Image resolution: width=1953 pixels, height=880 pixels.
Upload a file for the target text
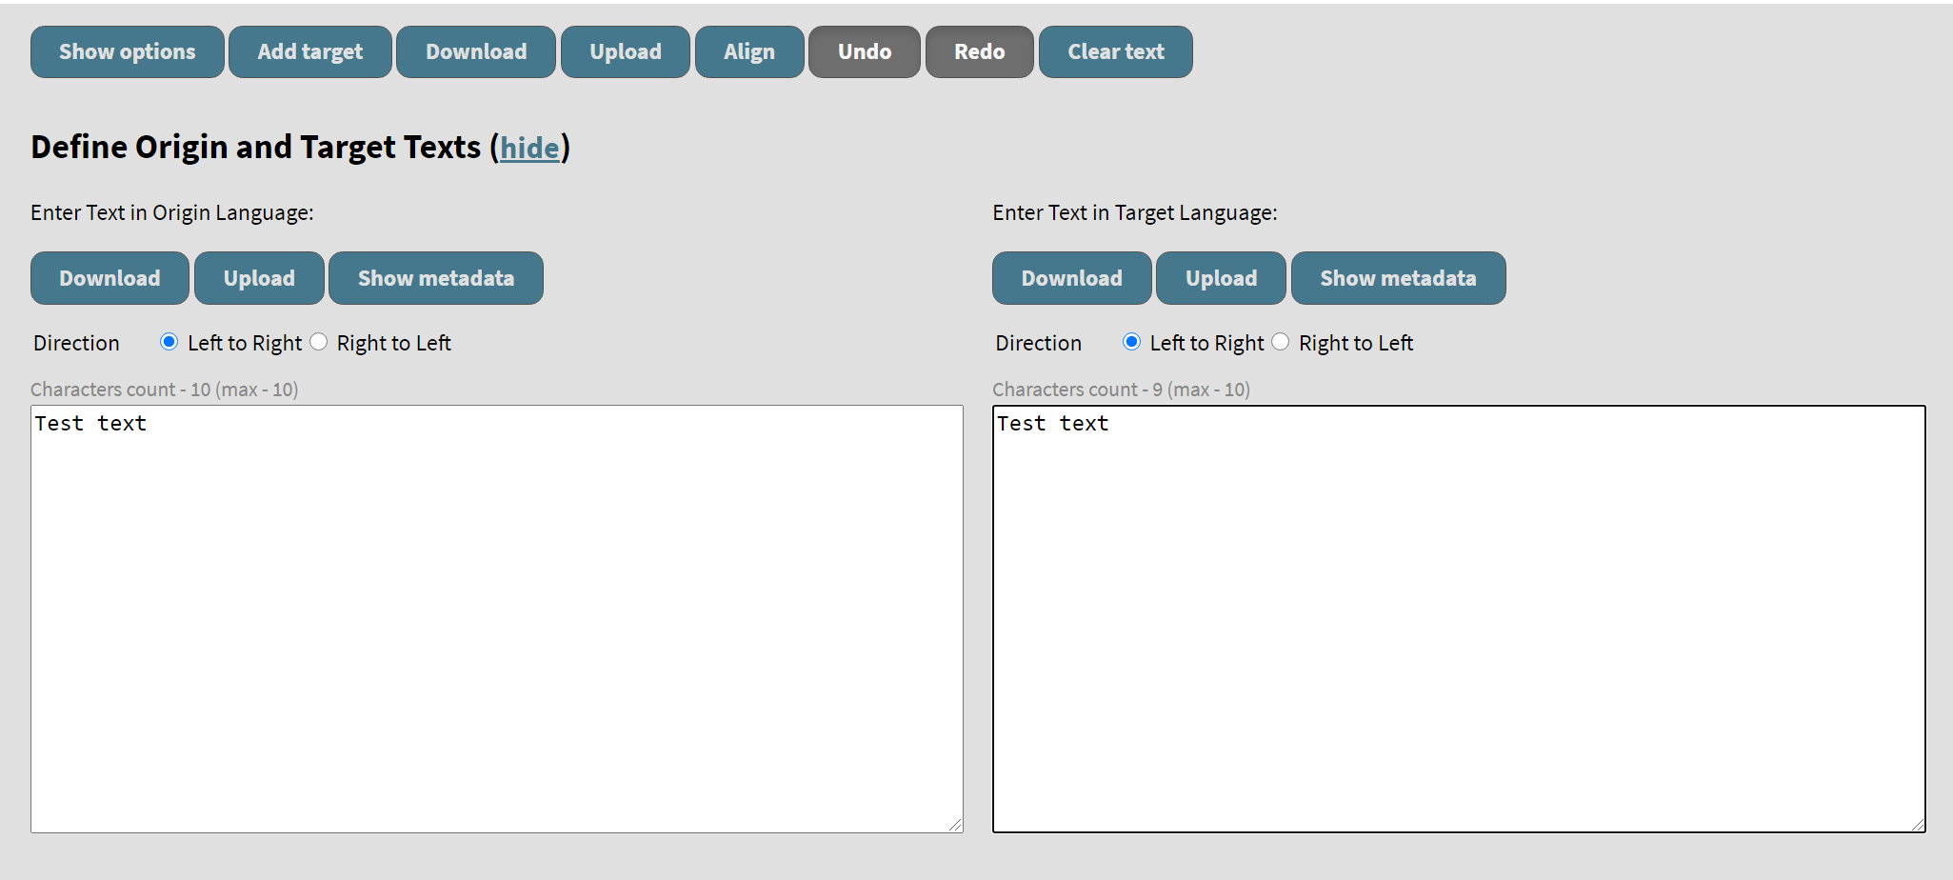1221,278
